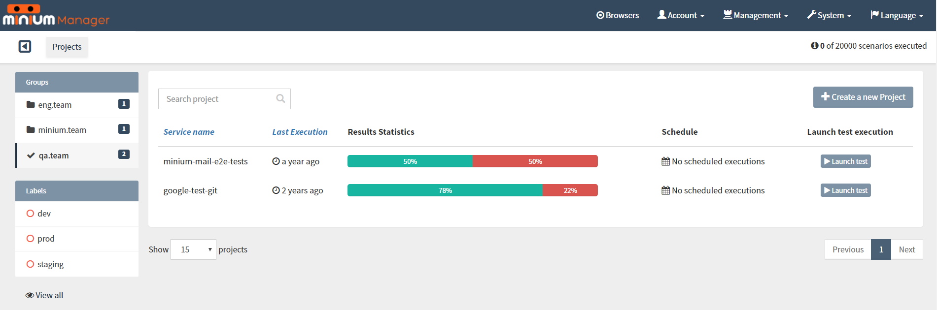Click the sidebar collapse arrow icon
The height and width of the screenshot is (310, 937).
(25, 46)
